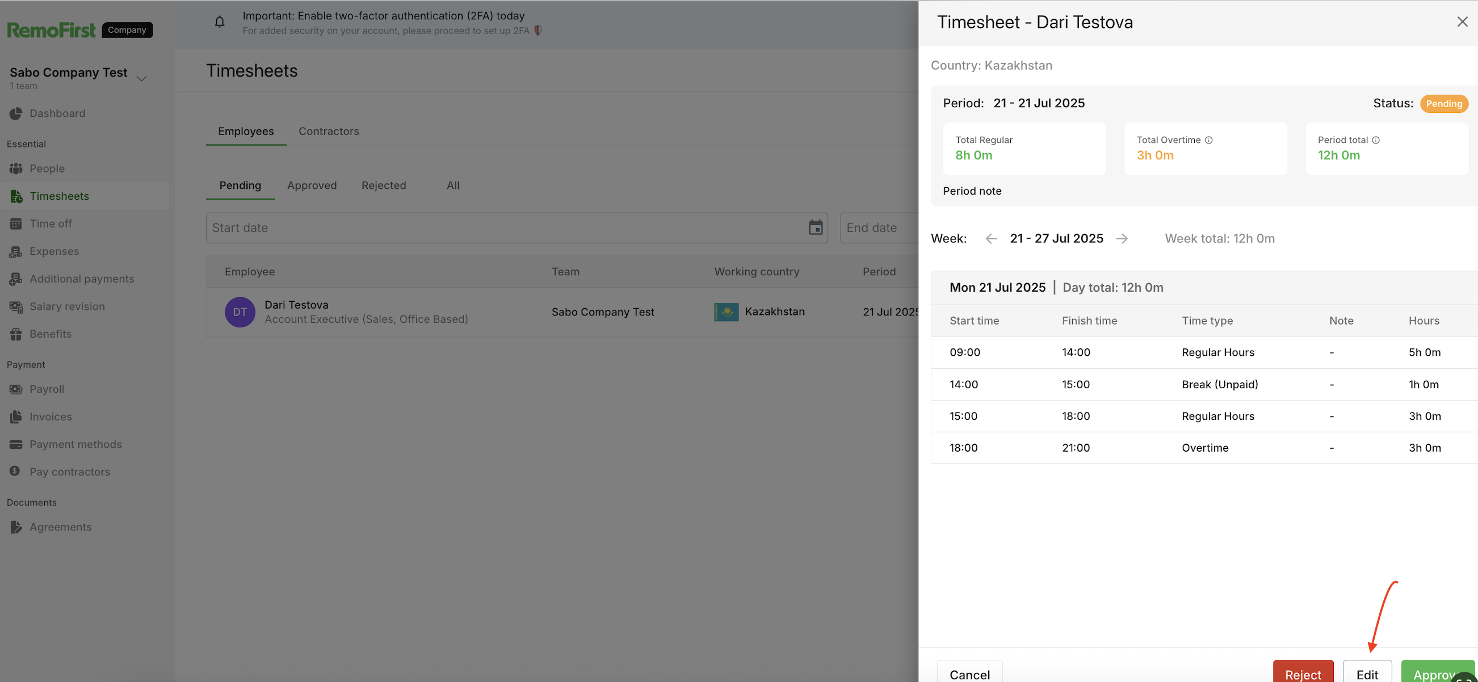1478x682 pixels.
Task: Go to next week arrow
Action: (x=1122, y=239)
